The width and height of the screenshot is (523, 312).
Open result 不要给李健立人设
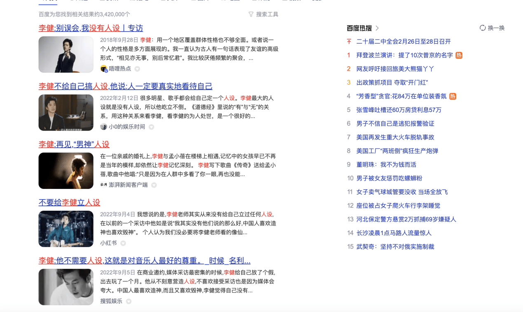[x=69, y=202]
